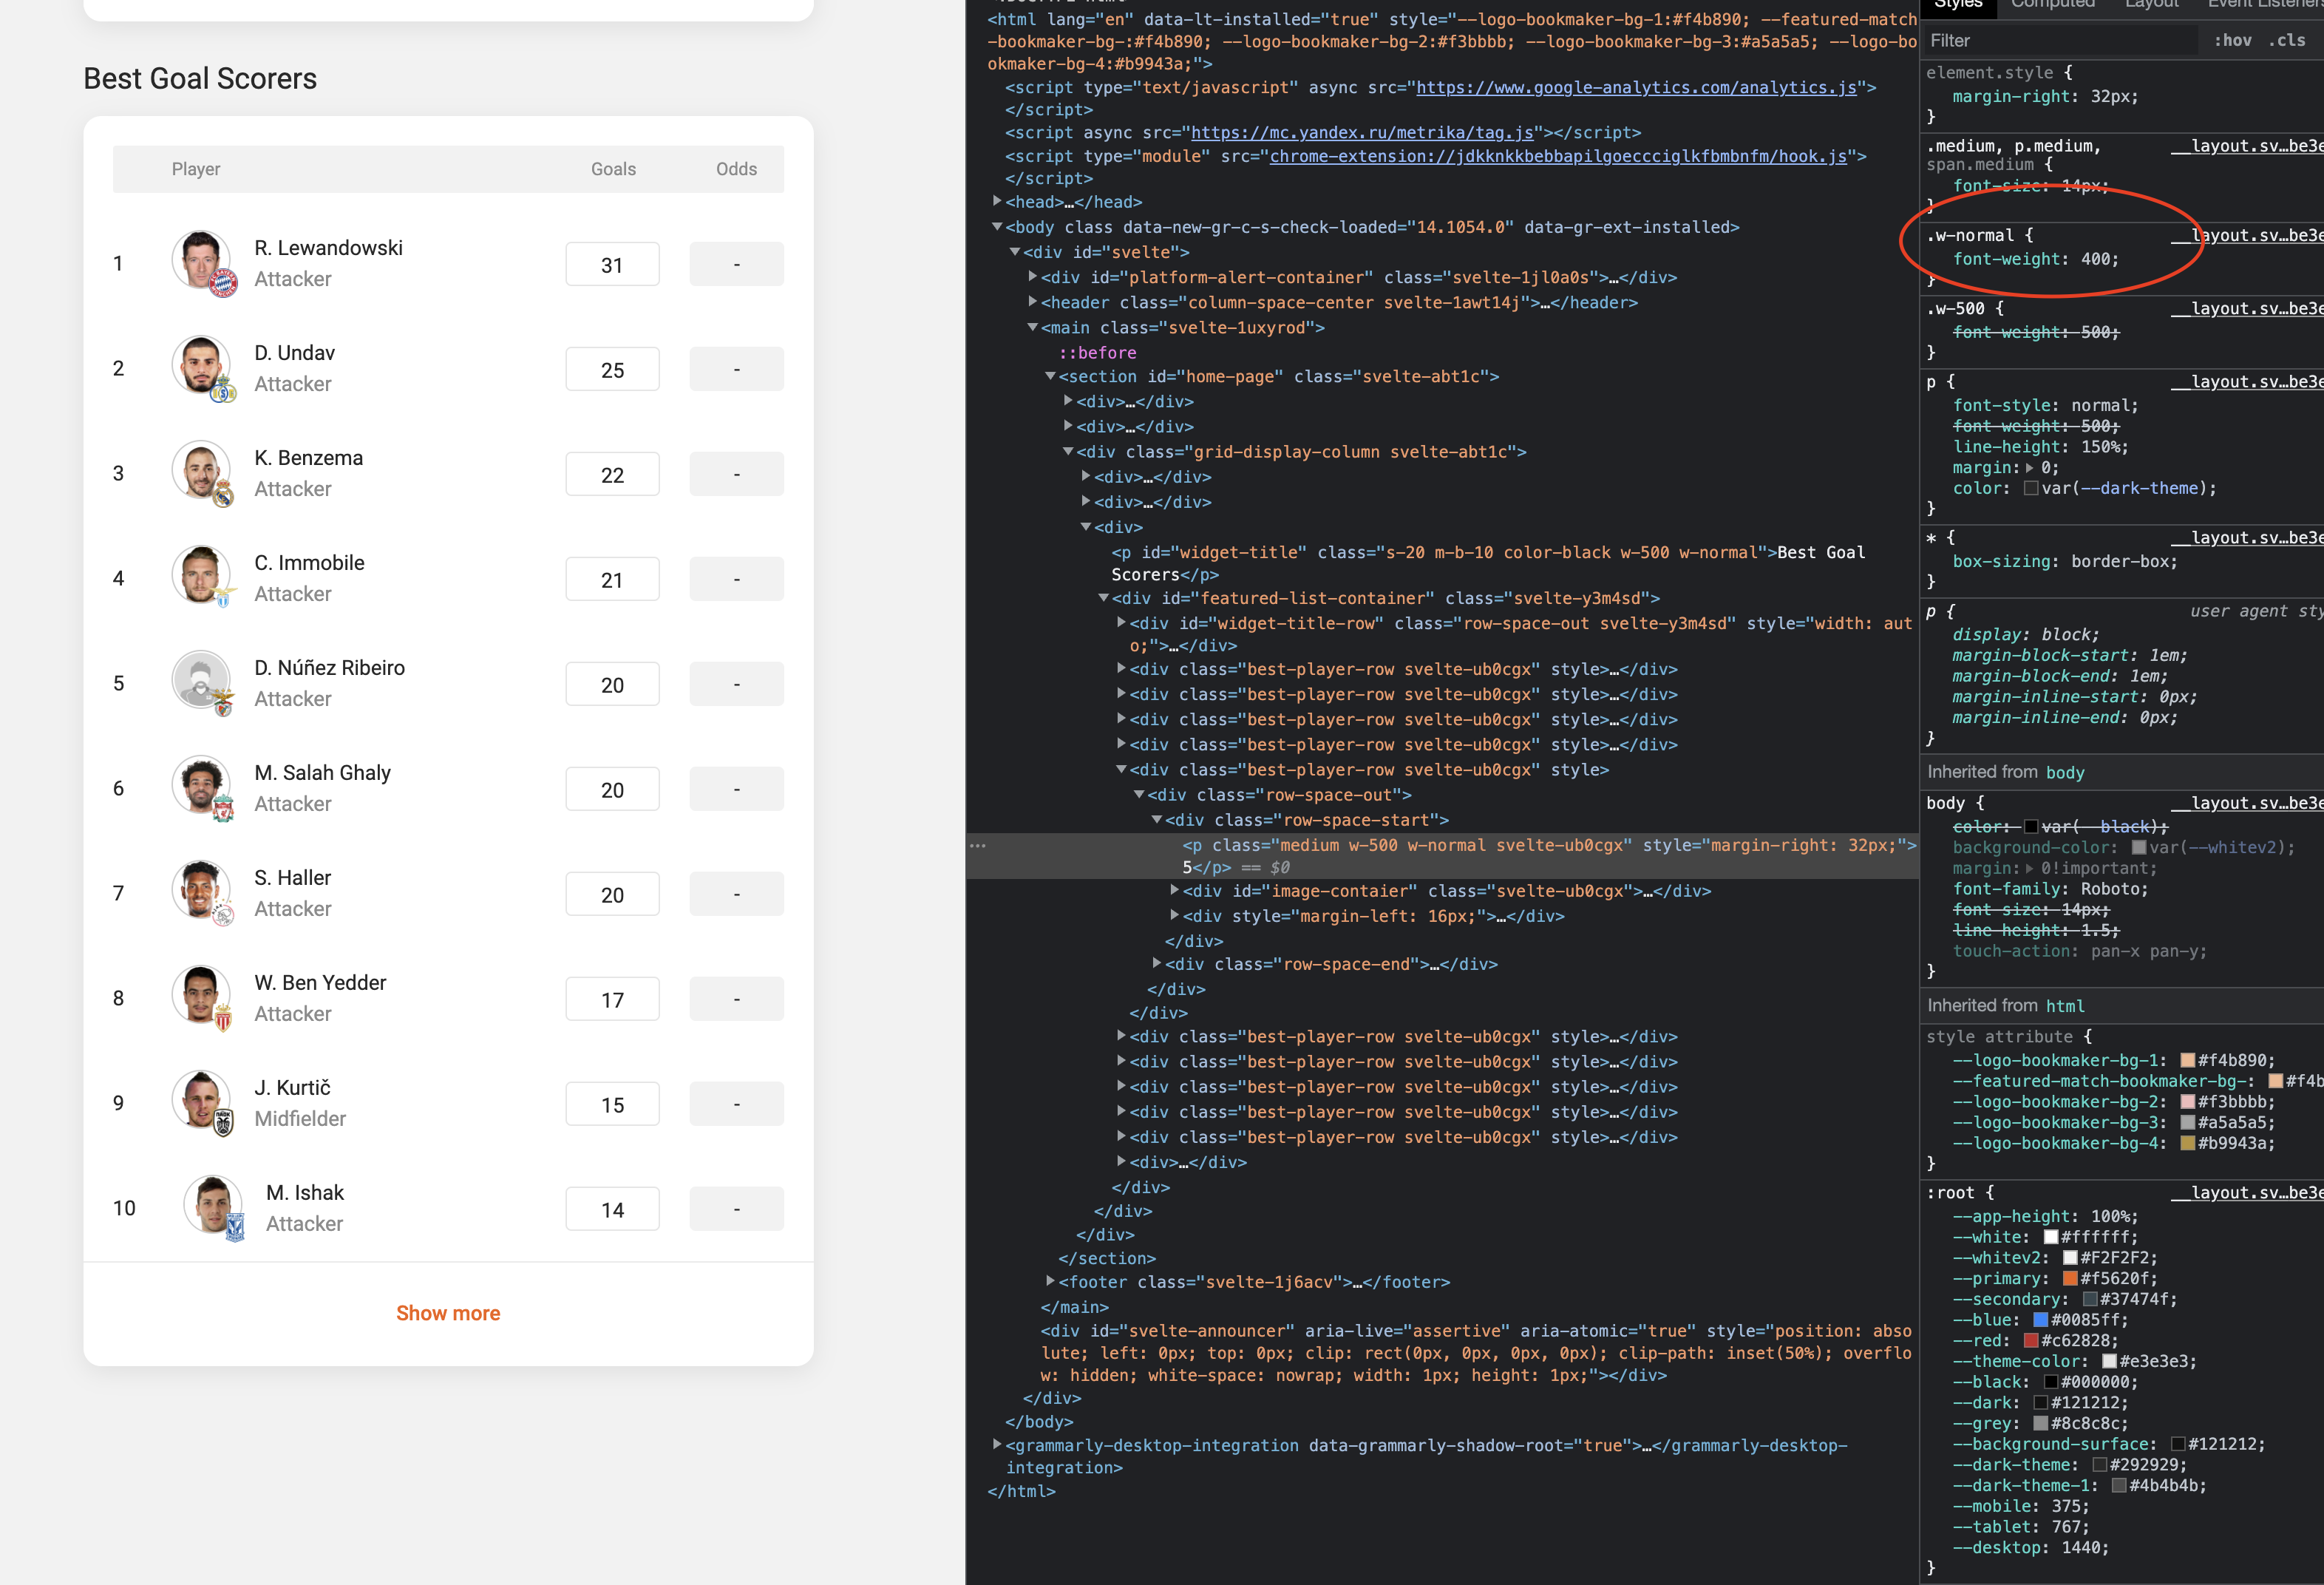Open the yandex metrika tag.js script link
2324x1585 pixels.
(x=1362, y=132)
